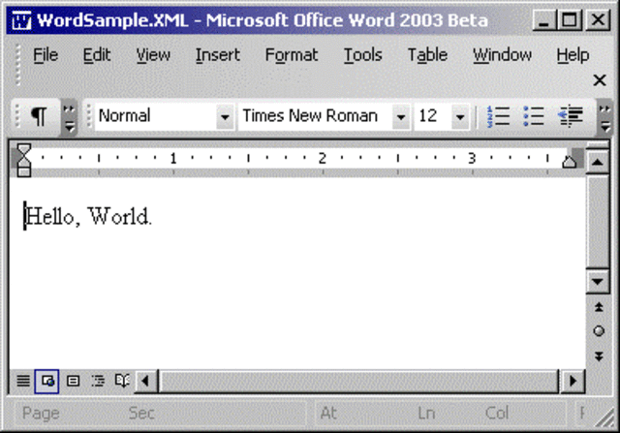
Task: Click horizontal scrollbar right arrow
Action: 573,381
